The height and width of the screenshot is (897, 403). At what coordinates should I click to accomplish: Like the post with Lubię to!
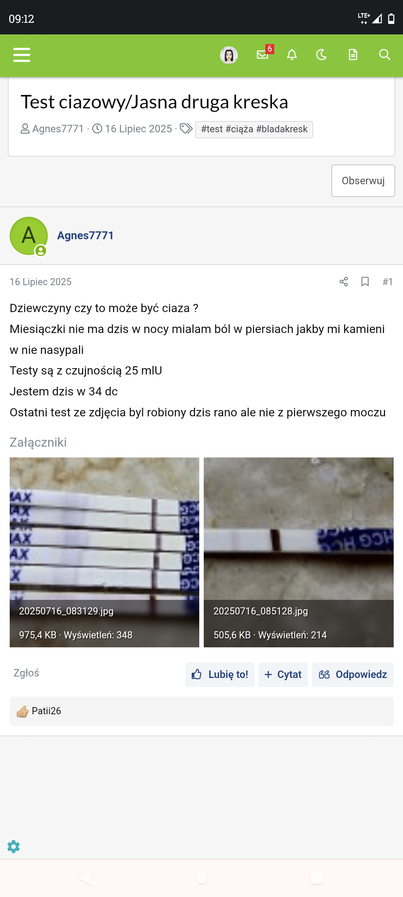point(220,675)
